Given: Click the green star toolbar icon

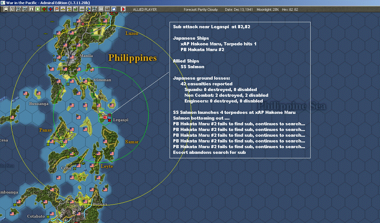Looking at the screenshot, I should [x=38, y=9].
